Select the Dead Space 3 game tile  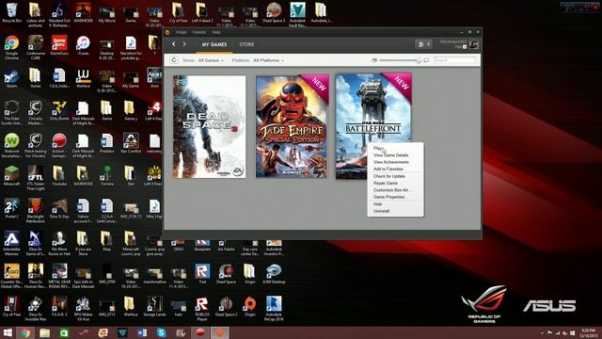tap(209, 126)
